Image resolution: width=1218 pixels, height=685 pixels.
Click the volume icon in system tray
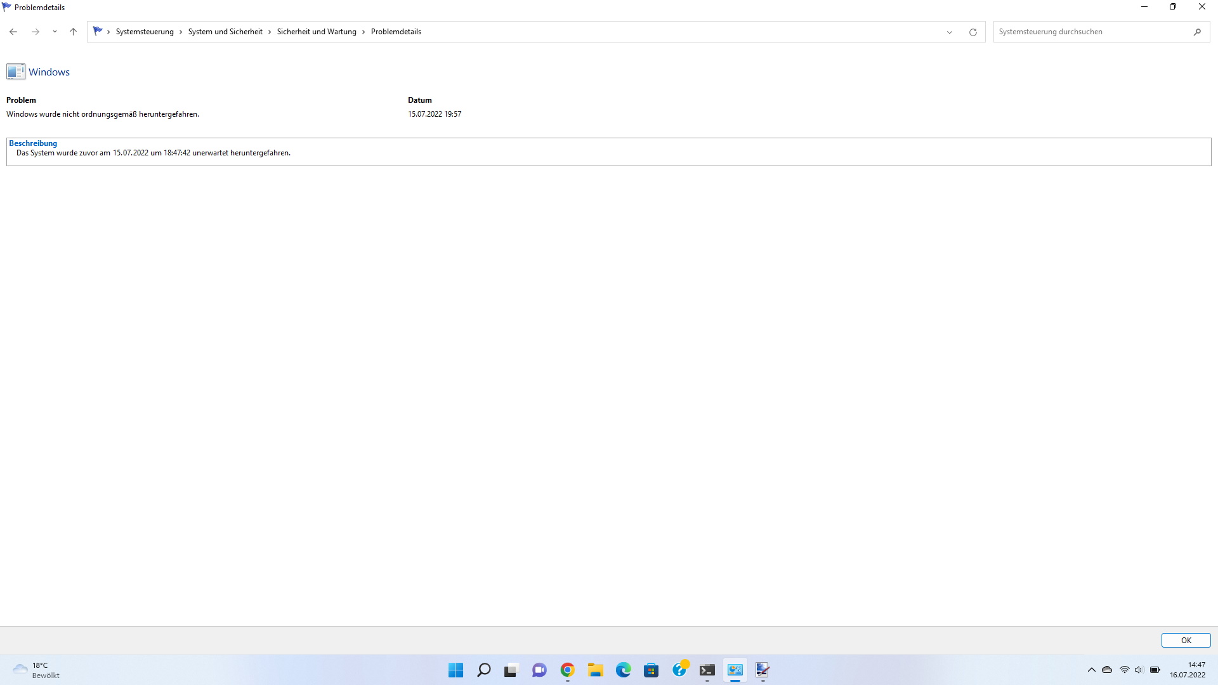(x=1139, y=670)
